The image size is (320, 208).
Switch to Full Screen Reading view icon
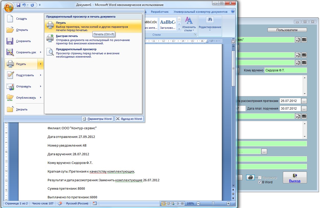pyautogui.click(x=168, y=203)
